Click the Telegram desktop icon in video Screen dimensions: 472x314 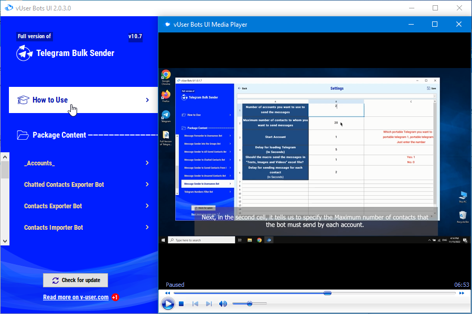coord(166,117)
